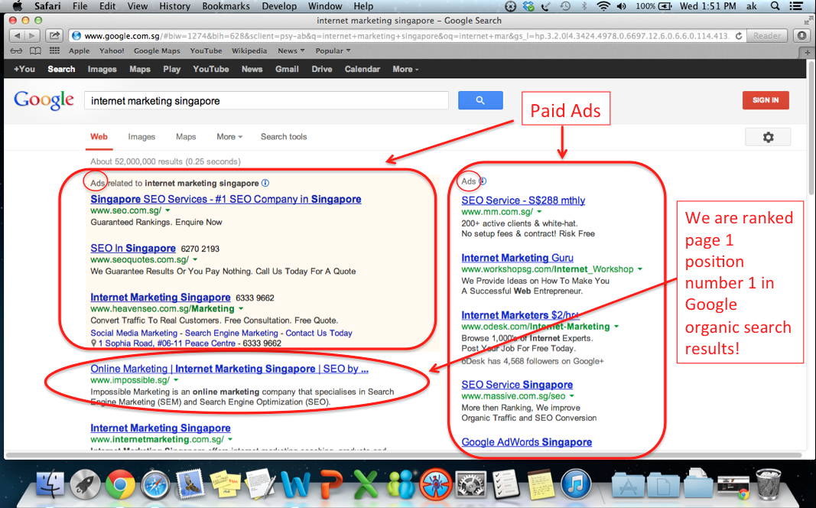The image size is (816, 508).
Task: Click 'Contact Us Today' sitelink
Action: click(x=319, y=333)
